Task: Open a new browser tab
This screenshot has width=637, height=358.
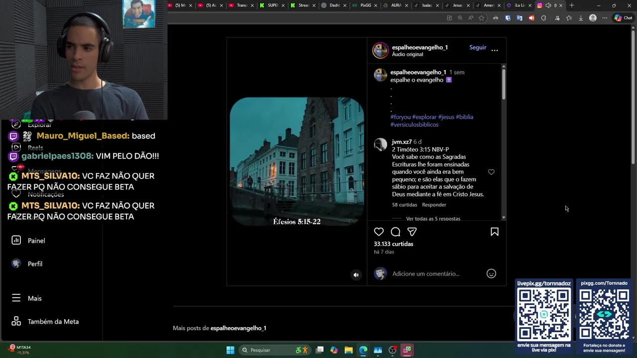Action: pos(572,5)
